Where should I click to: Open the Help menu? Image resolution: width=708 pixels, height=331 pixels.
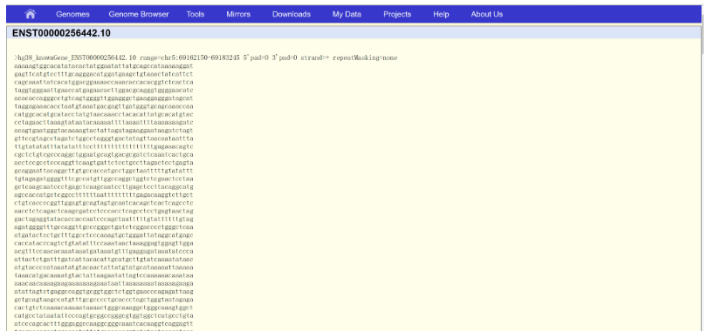click(x=441, y=15)
